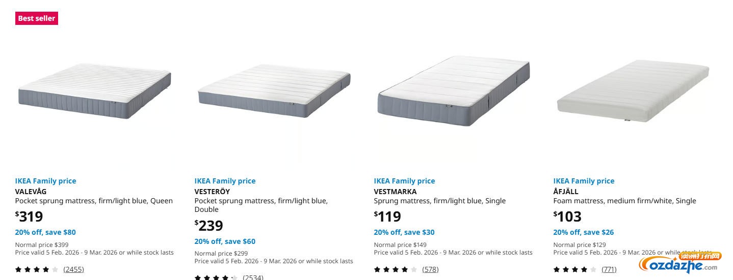Viewport: 733px width, 280px height.
Task: Open VALEVÅG reviews count (2455)
Action: click(73, 269)
